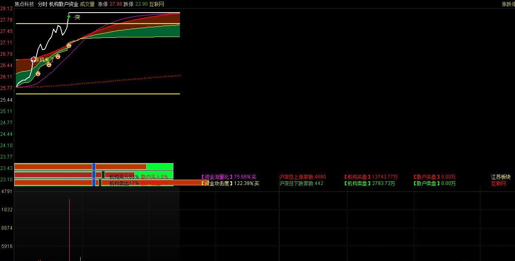Click the limit-down price 22.90
This screenshot has height=261, width=515.
(x=141, y=4)
